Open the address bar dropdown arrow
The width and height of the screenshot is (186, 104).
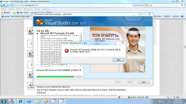point(133,5)
